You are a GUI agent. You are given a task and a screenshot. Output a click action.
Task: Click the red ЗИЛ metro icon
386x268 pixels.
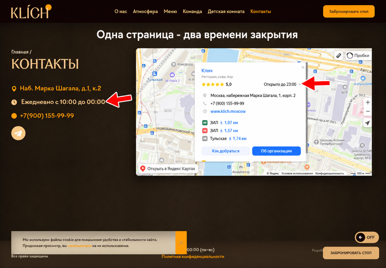click(205, 131)
